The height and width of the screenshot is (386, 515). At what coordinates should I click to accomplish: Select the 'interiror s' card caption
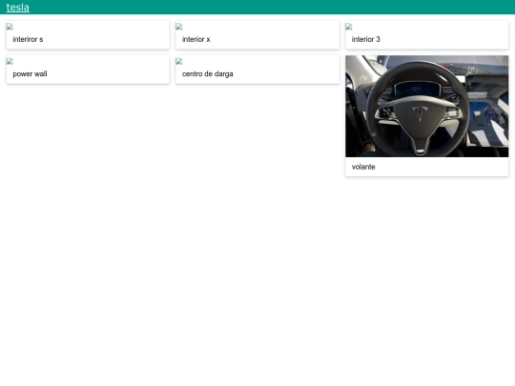click(x=28, y=39)
